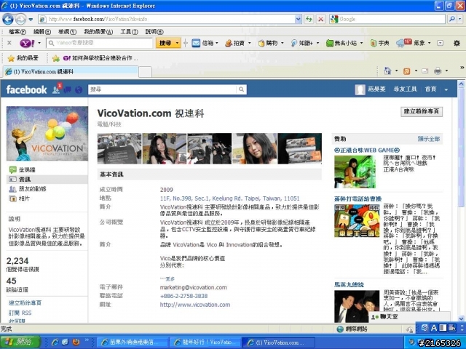Image resolution: width=466 pixels, height=349 pixels.
Task: Open the http://www.vicovation.com website link
Action: point(195,305)
